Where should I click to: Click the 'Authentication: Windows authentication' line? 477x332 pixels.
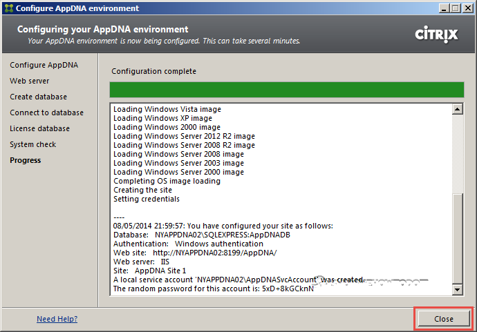click(x=188, y=244)
